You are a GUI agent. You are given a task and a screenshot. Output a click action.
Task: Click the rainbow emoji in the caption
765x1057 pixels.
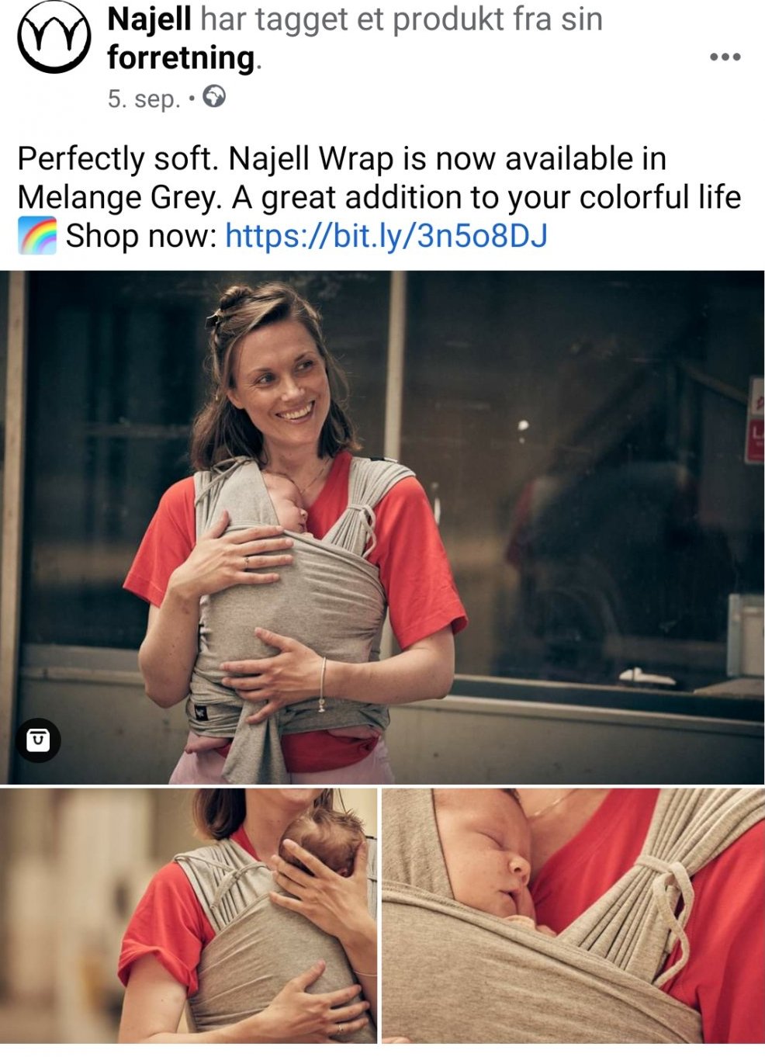pyautogui.click(x=37, y=236)
